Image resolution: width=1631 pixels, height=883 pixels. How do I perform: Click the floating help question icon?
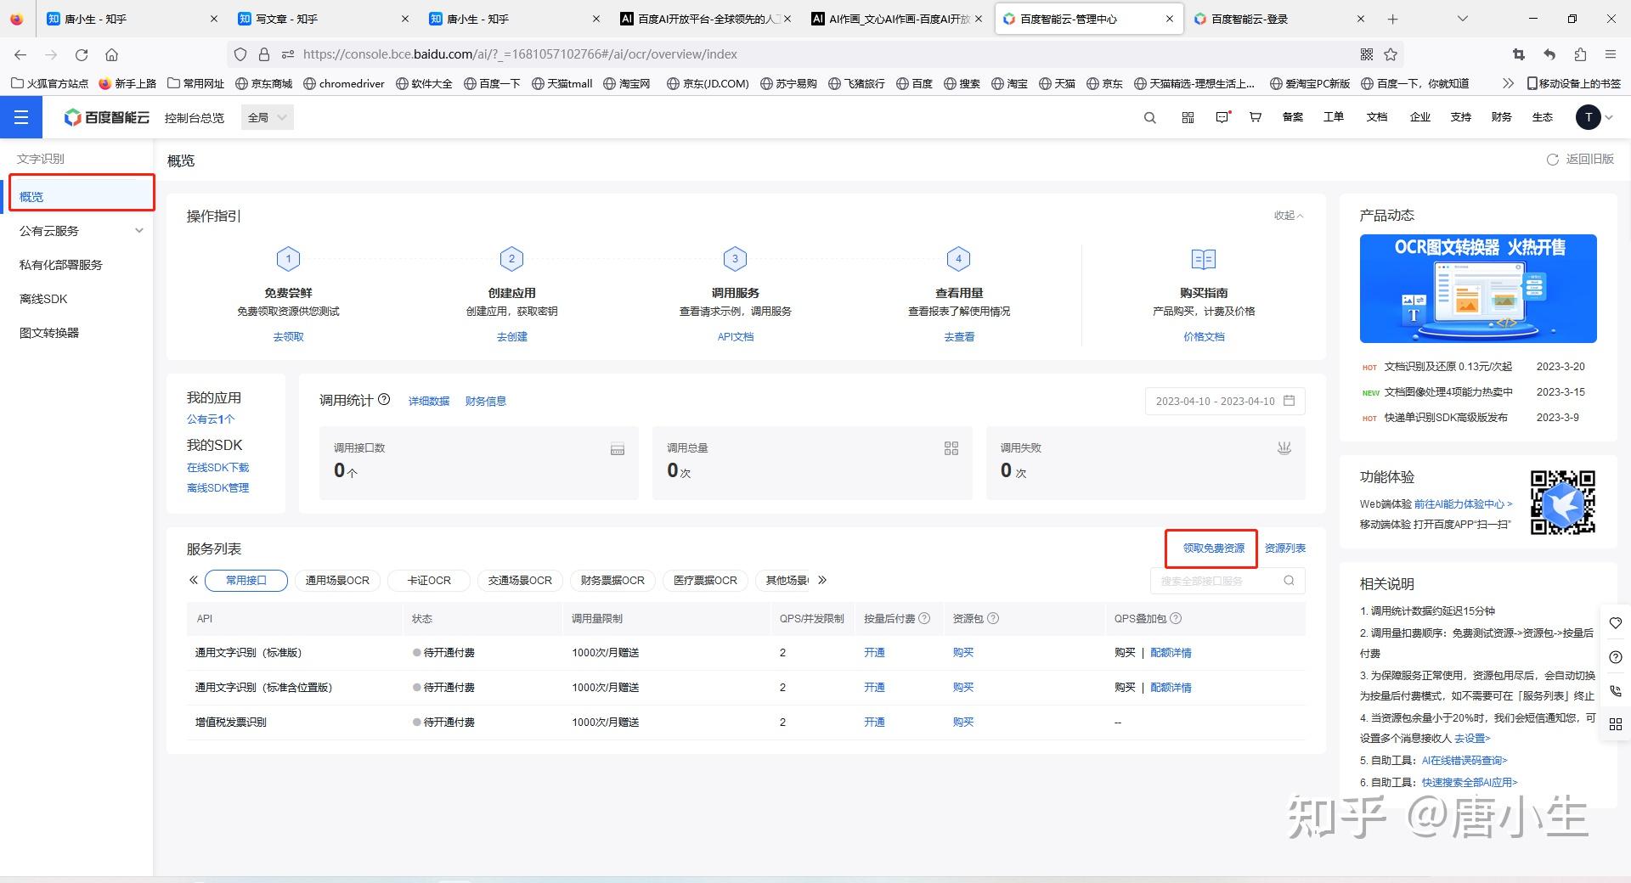coord(1616,657)
